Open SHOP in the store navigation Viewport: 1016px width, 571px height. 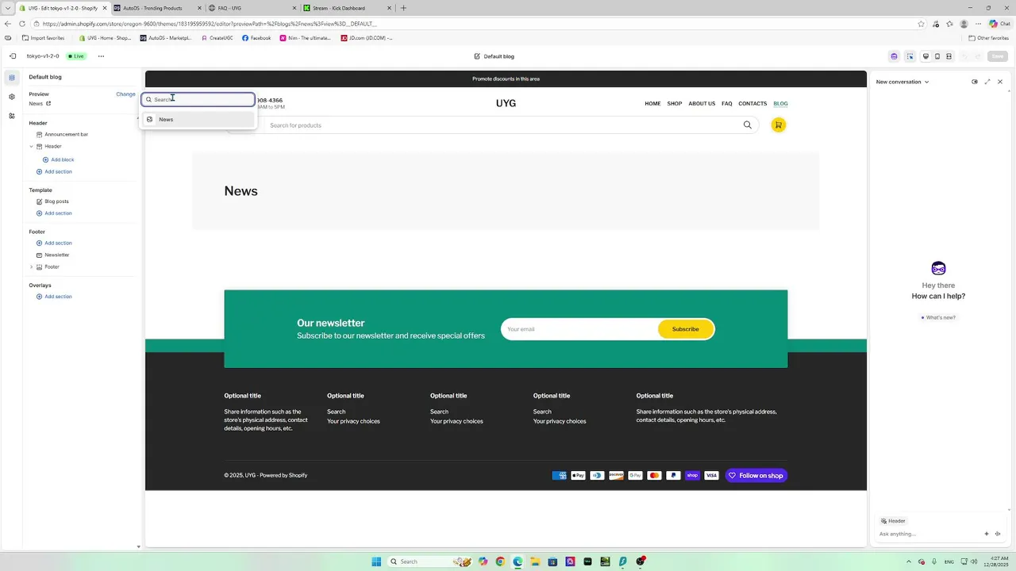(675, 104)
